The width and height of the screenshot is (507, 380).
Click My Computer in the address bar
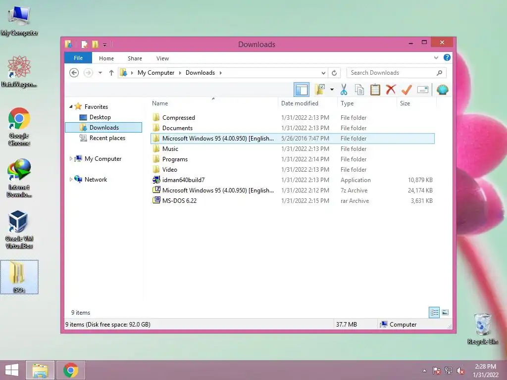click(x=156, y=73)
